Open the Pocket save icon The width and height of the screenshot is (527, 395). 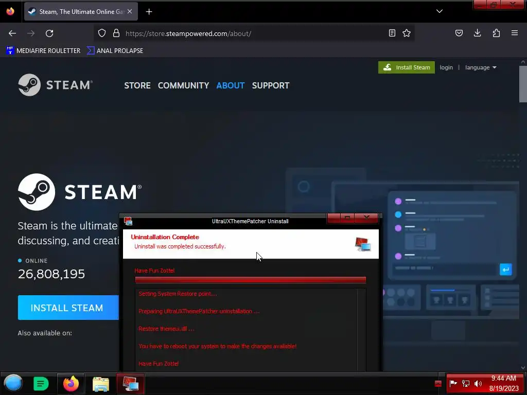[x=459, y=33]
